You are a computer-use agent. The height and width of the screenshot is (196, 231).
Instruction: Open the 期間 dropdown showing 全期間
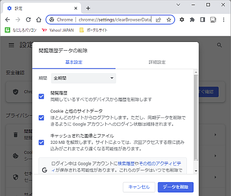coord(84,78)
